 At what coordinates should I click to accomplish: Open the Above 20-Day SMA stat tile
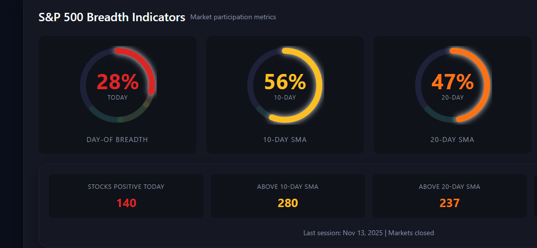[449, 196]
